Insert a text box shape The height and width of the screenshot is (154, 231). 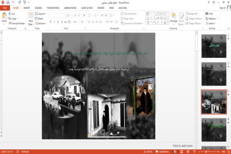(148, 14)
